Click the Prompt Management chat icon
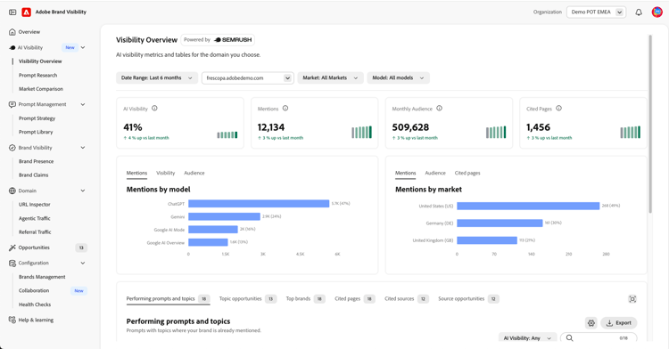669x349 pixels. coord(12,104)
